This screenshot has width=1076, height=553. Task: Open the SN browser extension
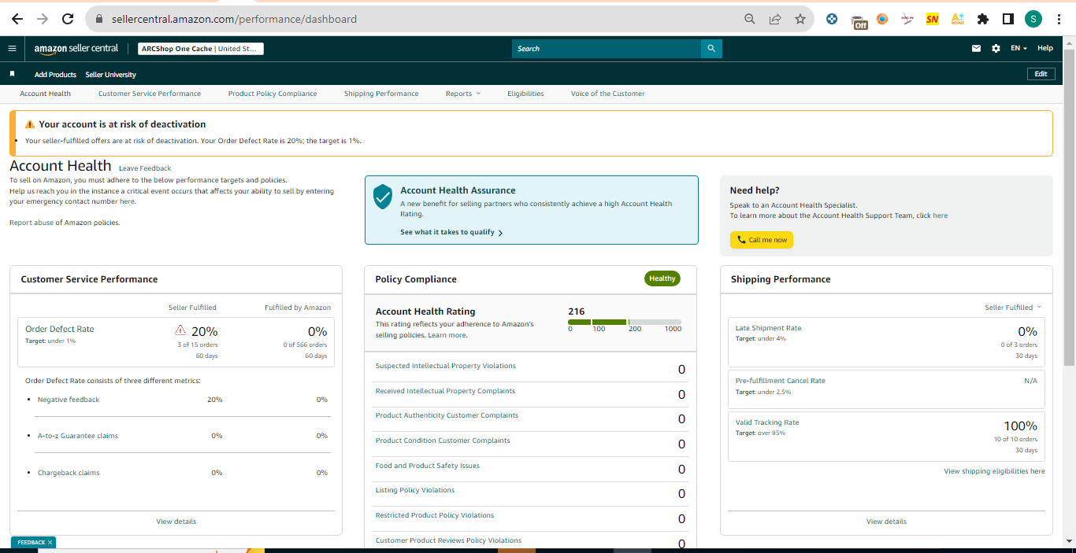(x=933, y=19)
